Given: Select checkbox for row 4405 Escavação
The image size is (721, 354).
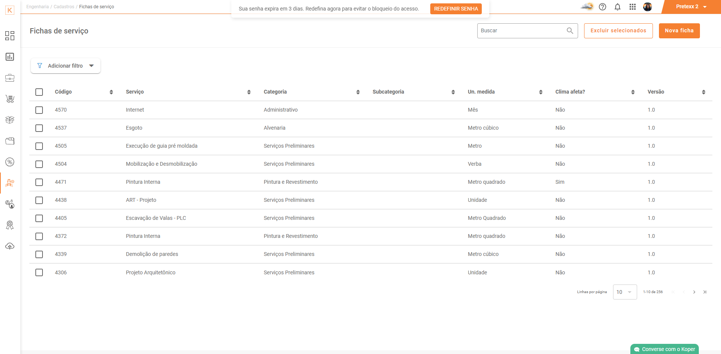Looking at the screenshot, I should pyautogui.click(x=39, y=218).
